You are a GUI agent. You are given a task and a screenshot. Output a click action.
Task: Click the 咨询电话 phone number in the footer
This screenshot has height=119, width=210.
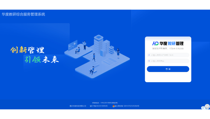(105, 103)
